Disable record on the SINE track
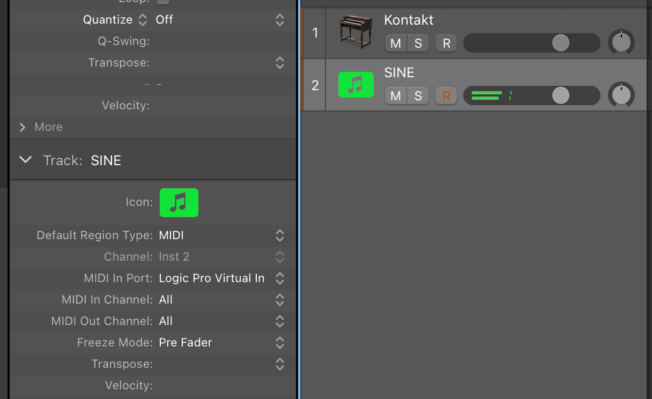 (446, 96)
